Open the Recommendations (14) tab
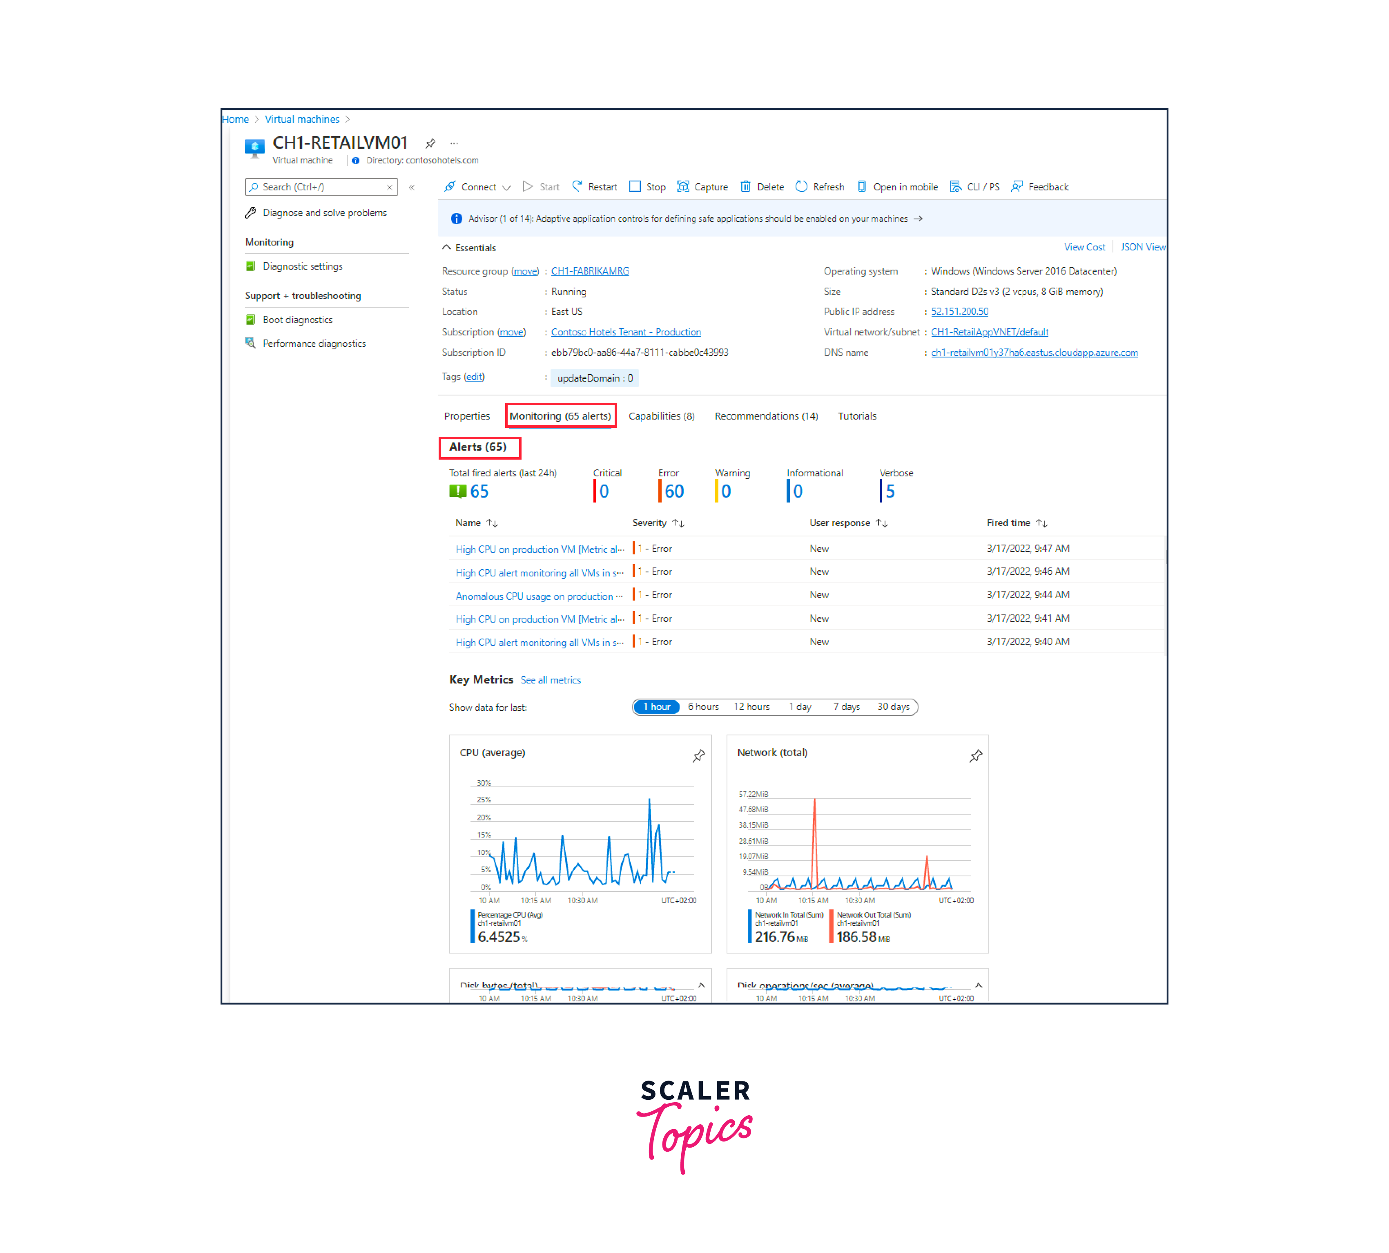The image size is (1389, 1253). coord(765,416)
